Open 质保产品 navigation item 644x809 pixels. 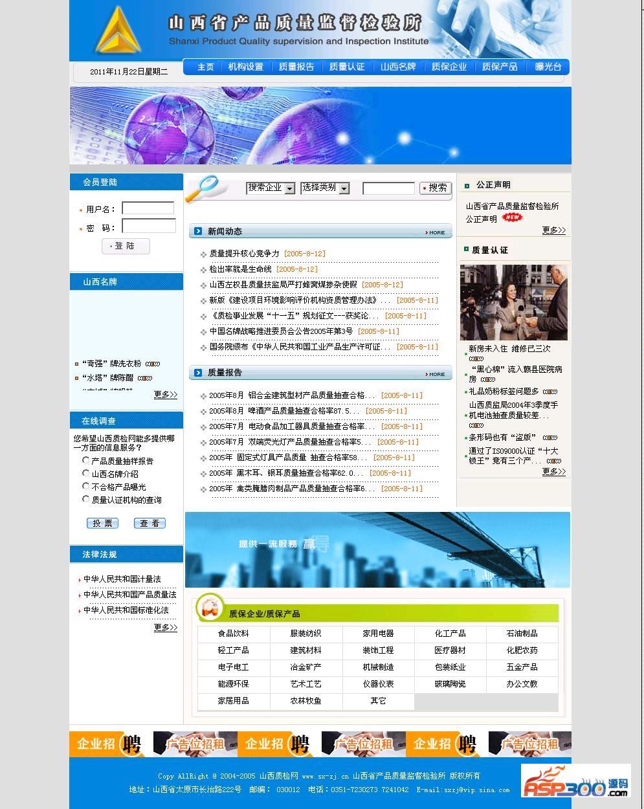pos(500,67)
